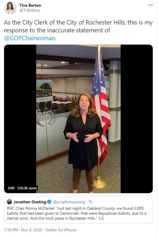Viewport: 158px width, 236px height.
Task: Click the 0:40 video duration label
Action: click(x=11, y=188)
